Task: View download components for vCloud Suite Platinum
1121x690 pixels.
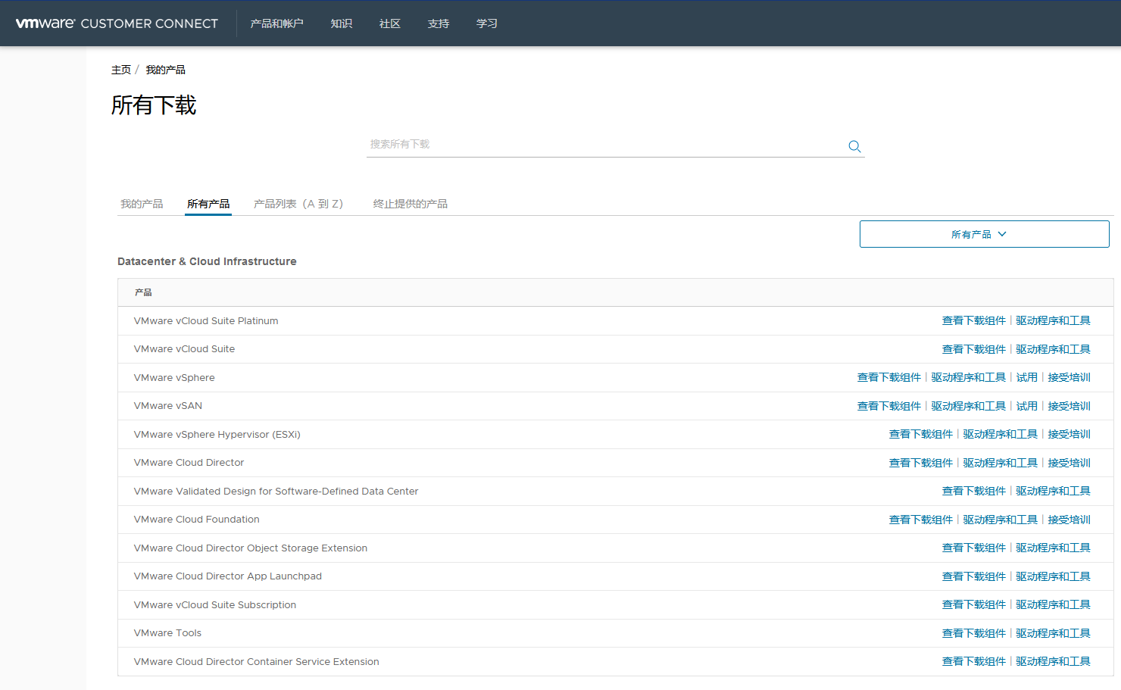Action: (973, 320)
